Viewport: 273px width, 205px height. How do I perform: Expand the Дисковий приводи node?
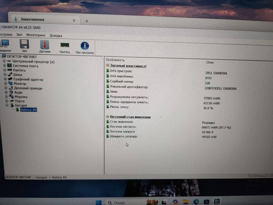(x=6, y=88)
